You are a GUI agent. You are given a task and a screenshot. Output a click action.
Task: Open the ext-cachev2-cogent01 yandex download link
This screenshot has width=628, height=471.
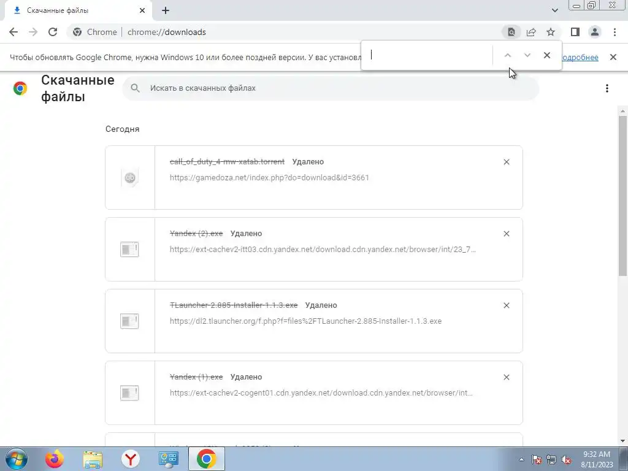pos(321,392)
